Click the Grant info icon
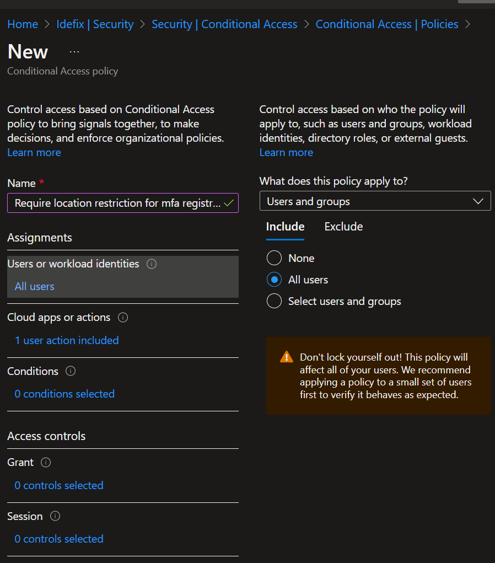 click(x=46, y=462)
